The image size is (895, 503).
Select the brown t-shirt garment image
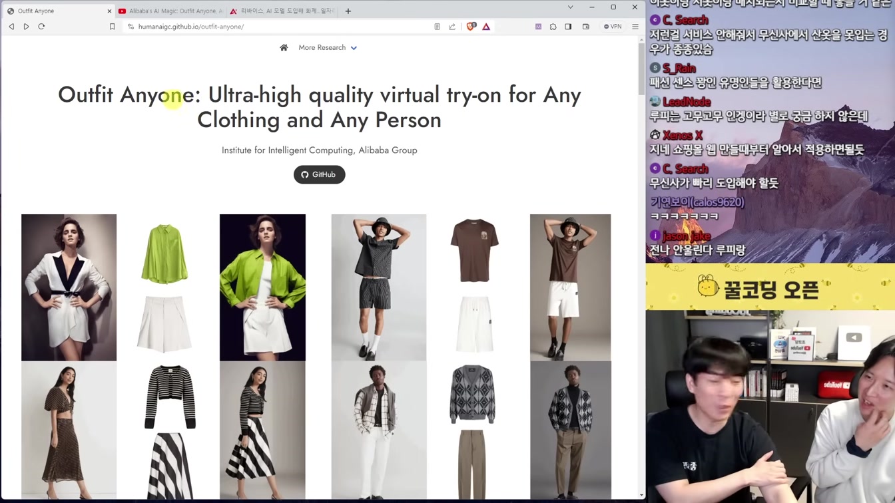pyautogui.click(x=475, y=251)
